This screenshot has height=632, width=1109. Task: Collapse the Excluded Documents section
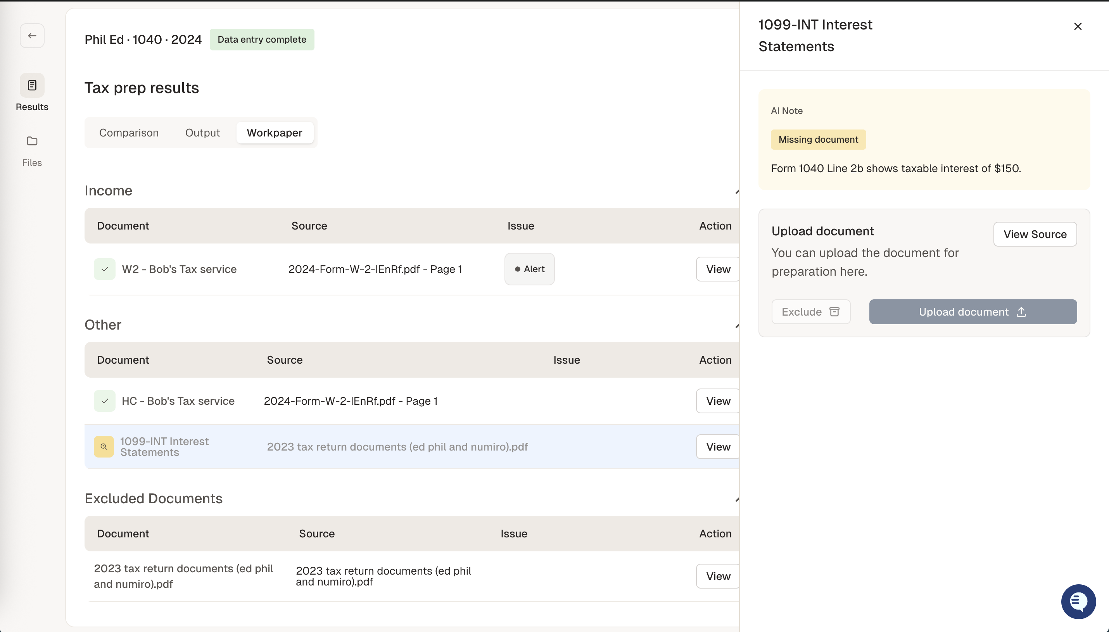pos(737,499)
